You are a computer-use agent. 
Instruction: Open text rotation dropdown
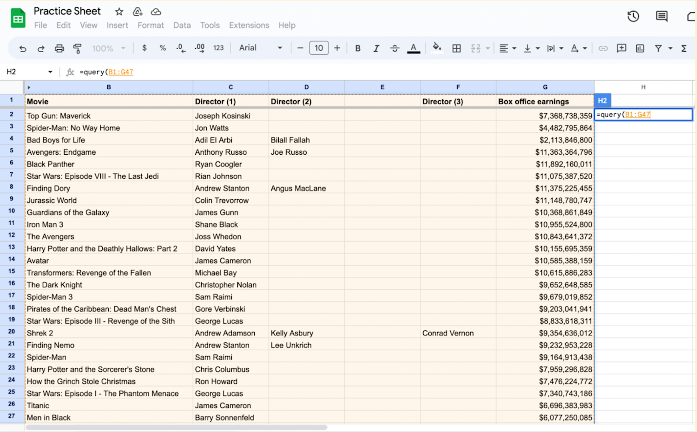pyautogui.click(x=579, y=48)
